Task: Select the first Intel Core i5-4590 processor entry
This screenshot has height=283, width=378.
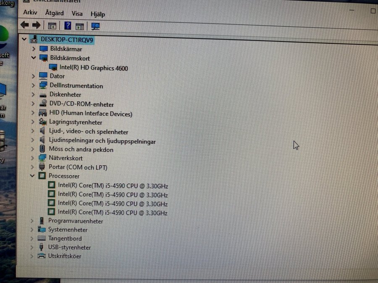Action: 113,185
